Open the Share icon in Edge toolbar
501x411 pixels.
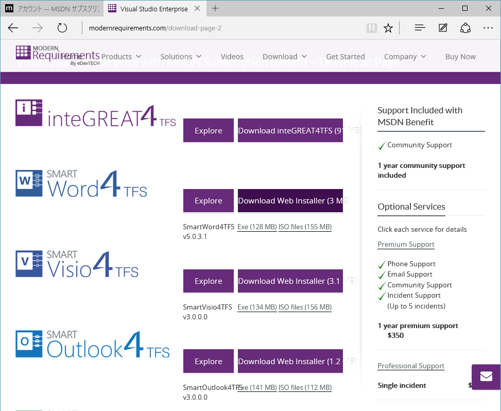(465, 28)
